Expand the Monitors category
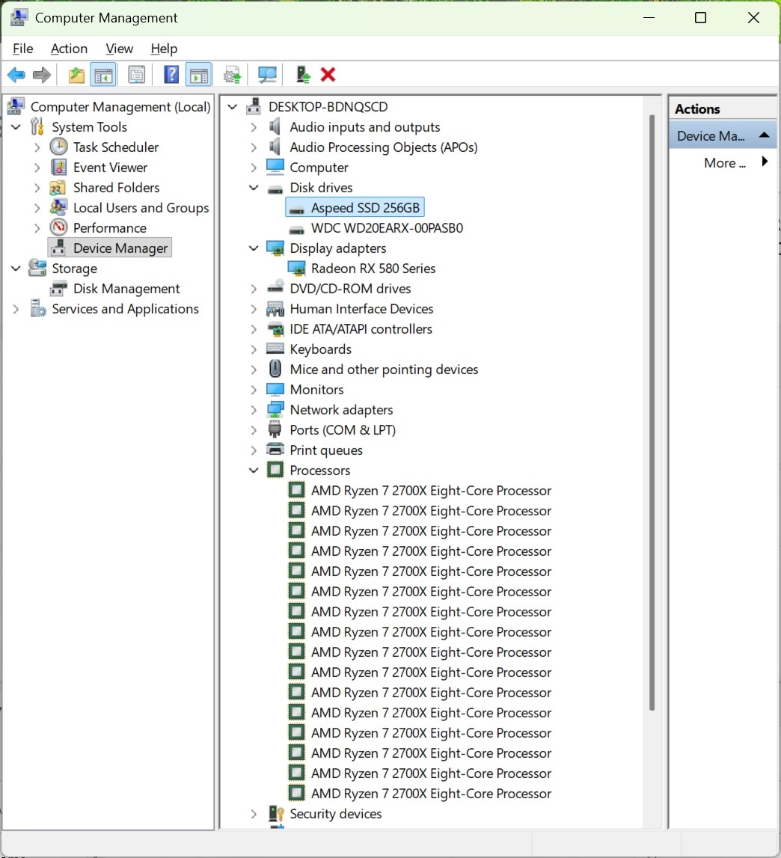The width and height of the screenshot is (781, 858). point(254,390)
